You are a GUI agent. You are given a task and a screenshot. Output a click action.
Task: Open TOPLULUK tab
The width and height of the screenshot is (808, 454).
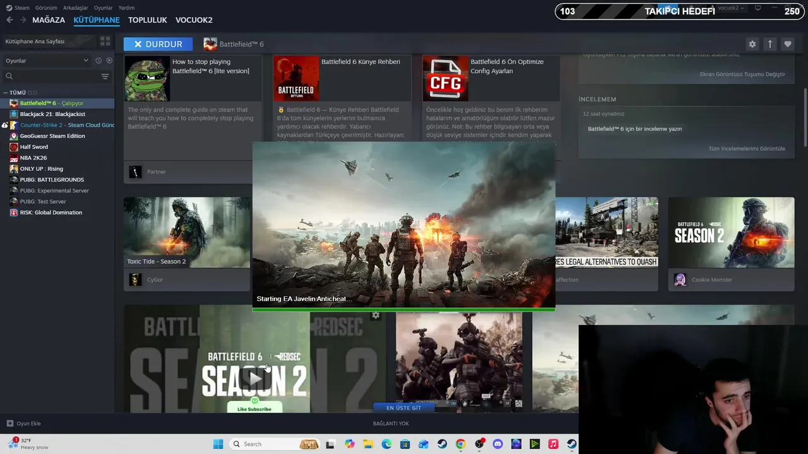pos(148,20)
